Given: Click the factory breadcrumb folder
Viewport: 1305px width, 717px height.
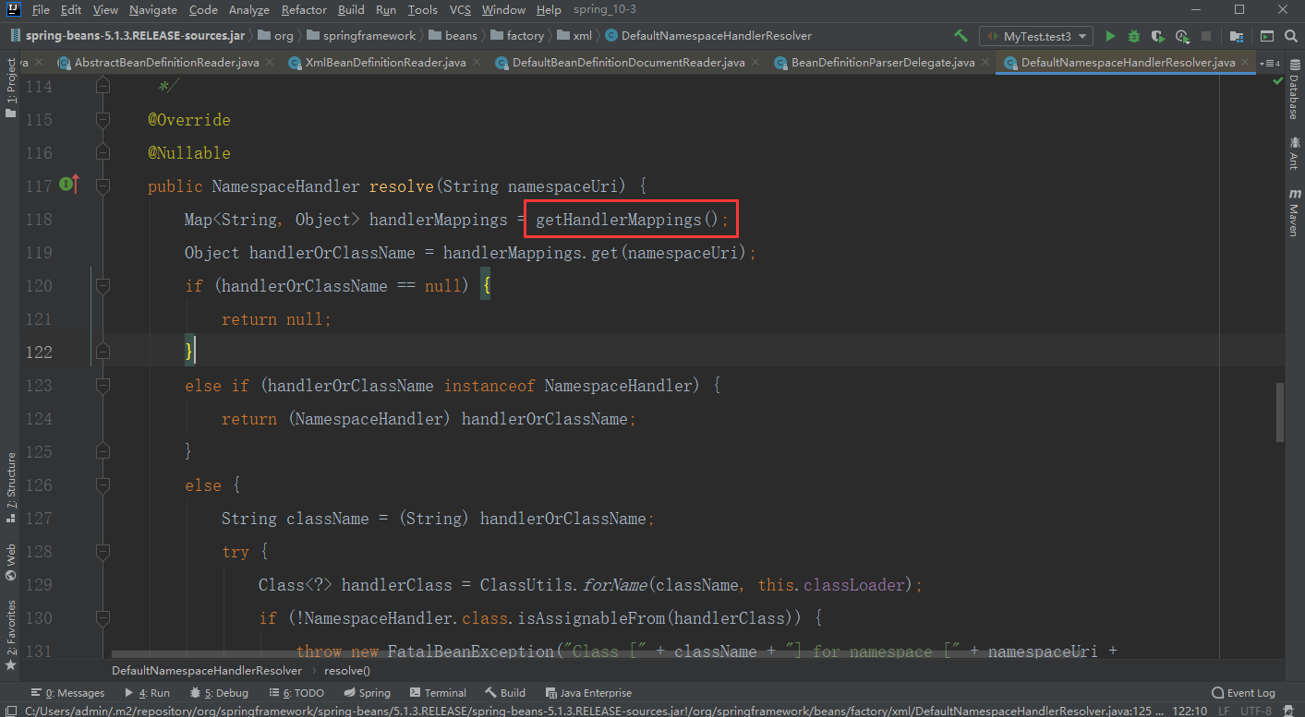Looking at the screenshot, I should [516, 36].
